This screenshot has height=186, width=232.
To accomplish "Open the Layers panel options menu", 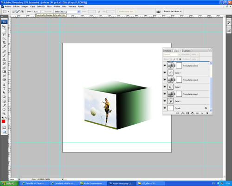I will pos(210,51).
